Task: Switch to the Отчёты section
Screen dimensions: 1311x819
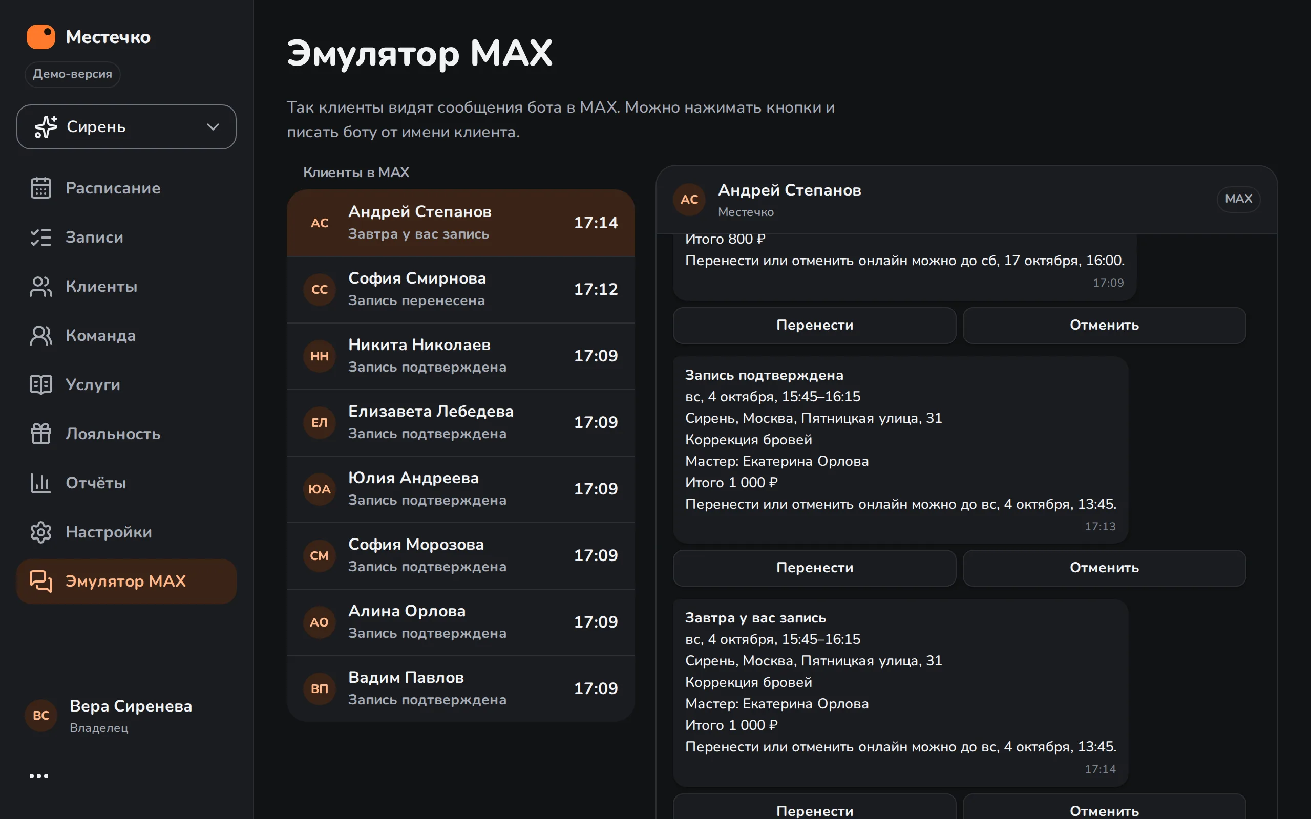Action: click(x=126, y=483)
